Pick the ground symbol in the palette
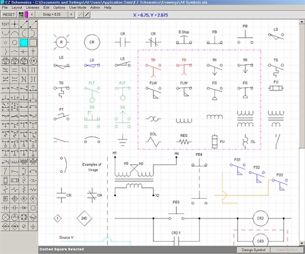This screenshot has height=254, width=305. point(33,226)
